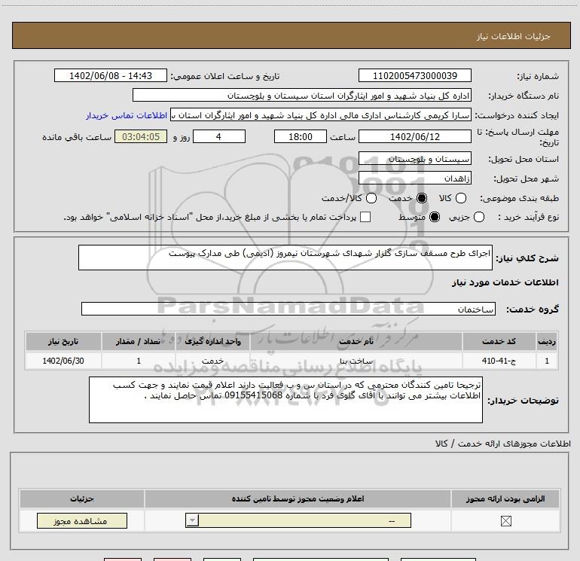Click the جزئیات column header

tap(82, 498)
